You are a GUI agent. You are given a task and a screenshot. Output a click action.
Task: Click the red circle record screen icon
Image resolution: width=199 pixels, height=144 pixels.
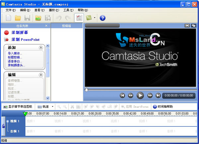6,33
